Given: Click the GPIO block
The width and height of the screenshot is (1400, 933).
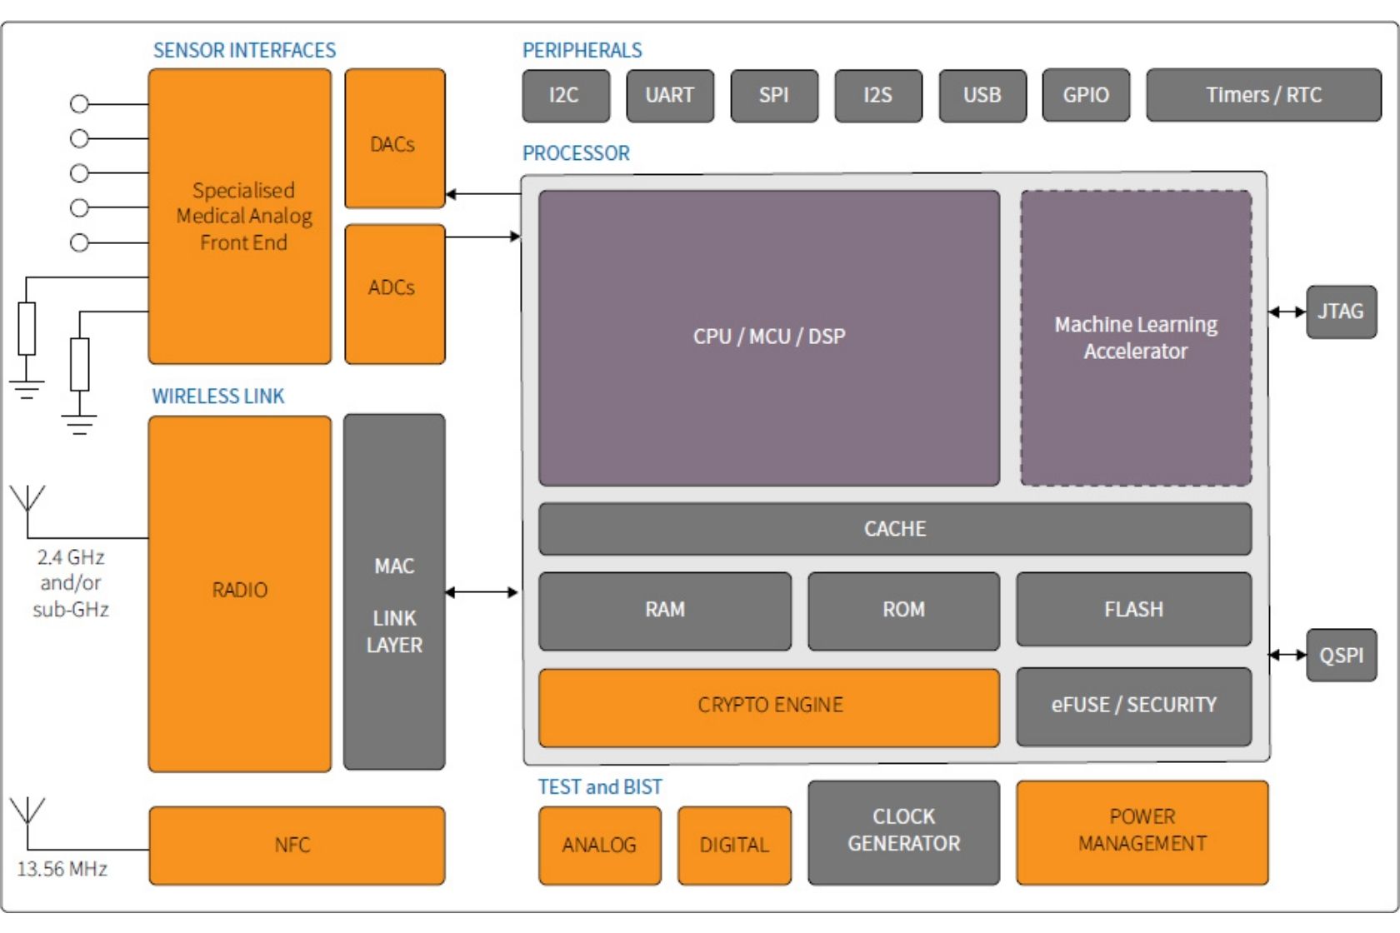Looking at the screenshot, I should click(x=1085, y=96).
